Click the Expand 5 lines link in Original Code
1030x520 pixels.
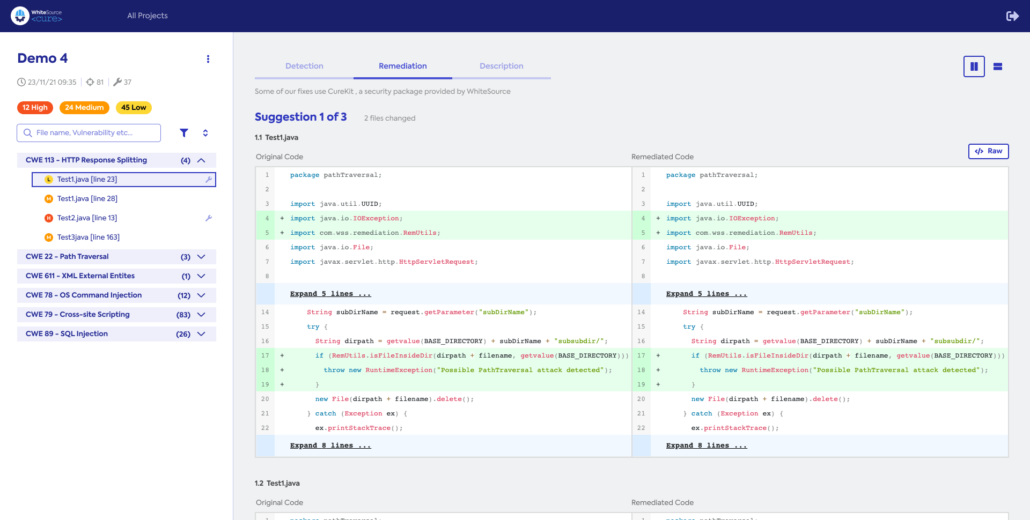coord(329,293)
